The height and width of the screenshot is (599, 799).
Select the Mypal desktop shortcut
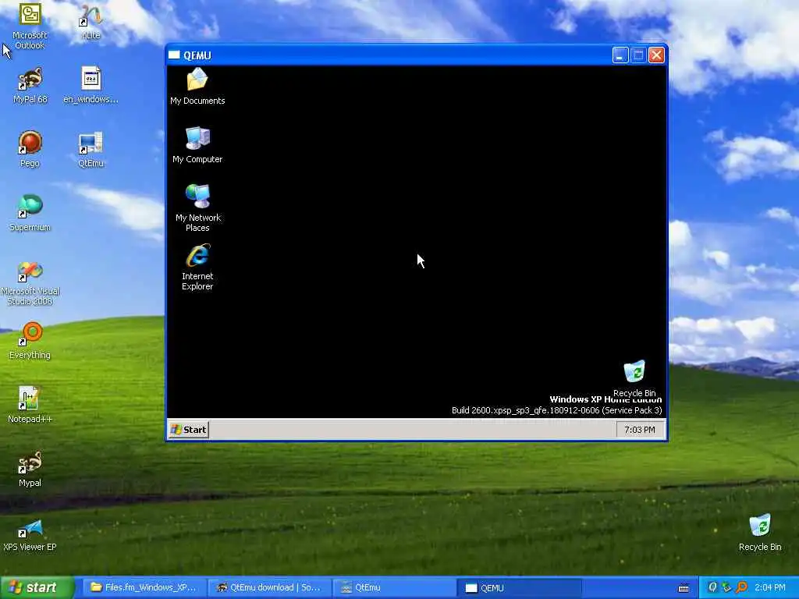(30, 469)
